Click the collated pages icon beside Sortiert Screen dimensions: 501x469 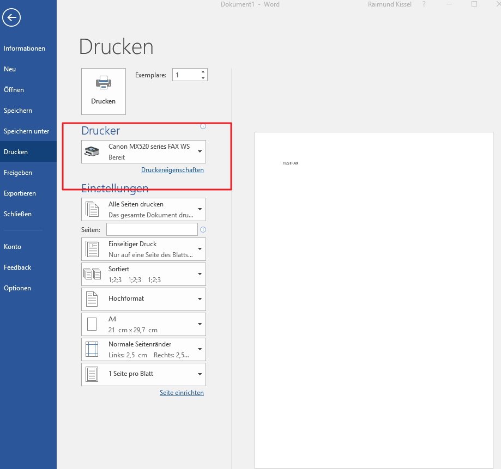92,274
